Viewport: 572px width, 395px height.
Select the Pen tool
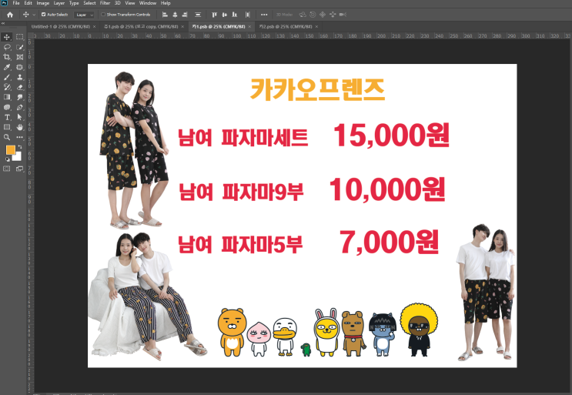click(20, 107)
